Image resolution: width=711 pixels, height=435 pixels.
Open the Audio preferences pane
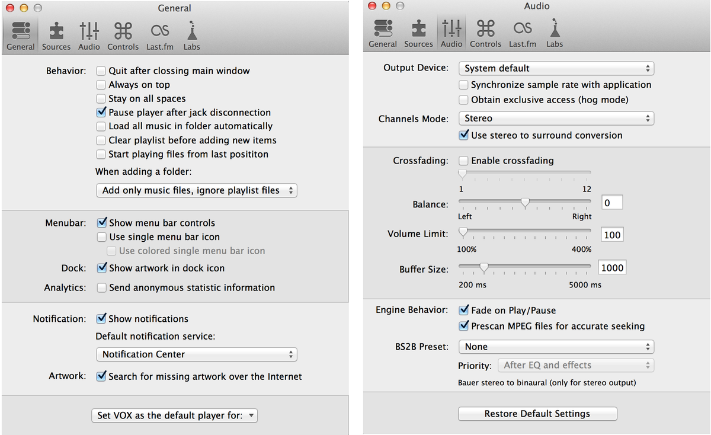click(x=89, y=33)
